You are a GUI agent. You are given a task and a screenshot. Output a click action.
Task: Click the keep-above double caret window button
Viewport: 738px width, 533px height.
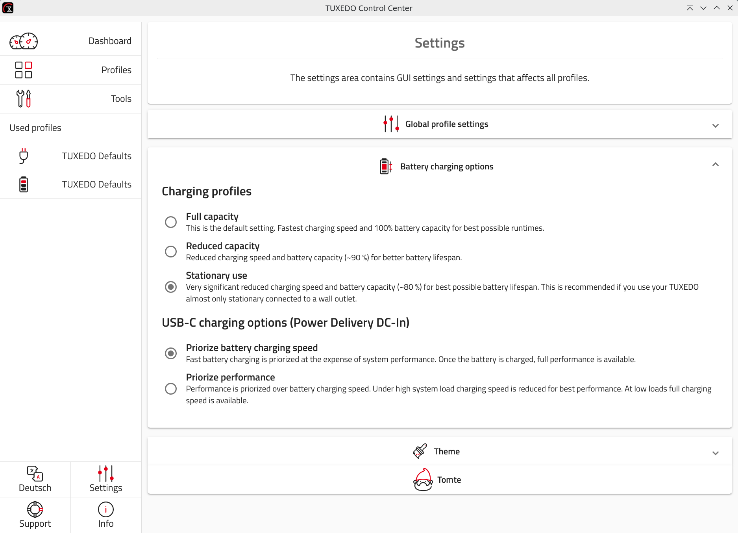click(x=690, y=8)
